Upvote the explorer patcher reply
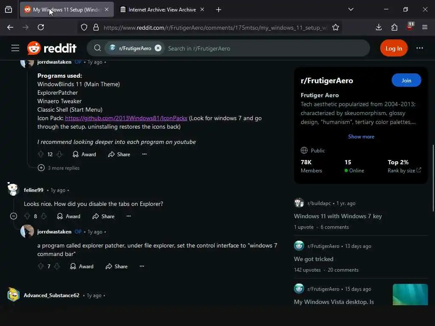Screen dimensions: 435x326 coord(41,267)
